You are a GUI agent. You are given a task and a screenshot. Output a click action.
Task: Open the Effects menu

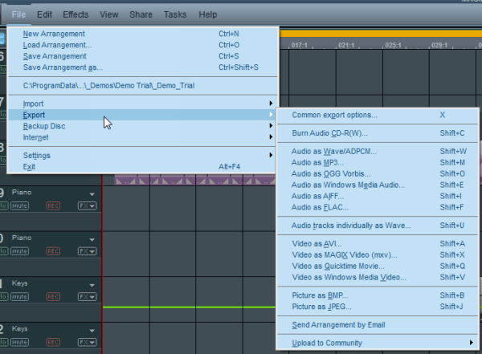click(x=76, y=14)
